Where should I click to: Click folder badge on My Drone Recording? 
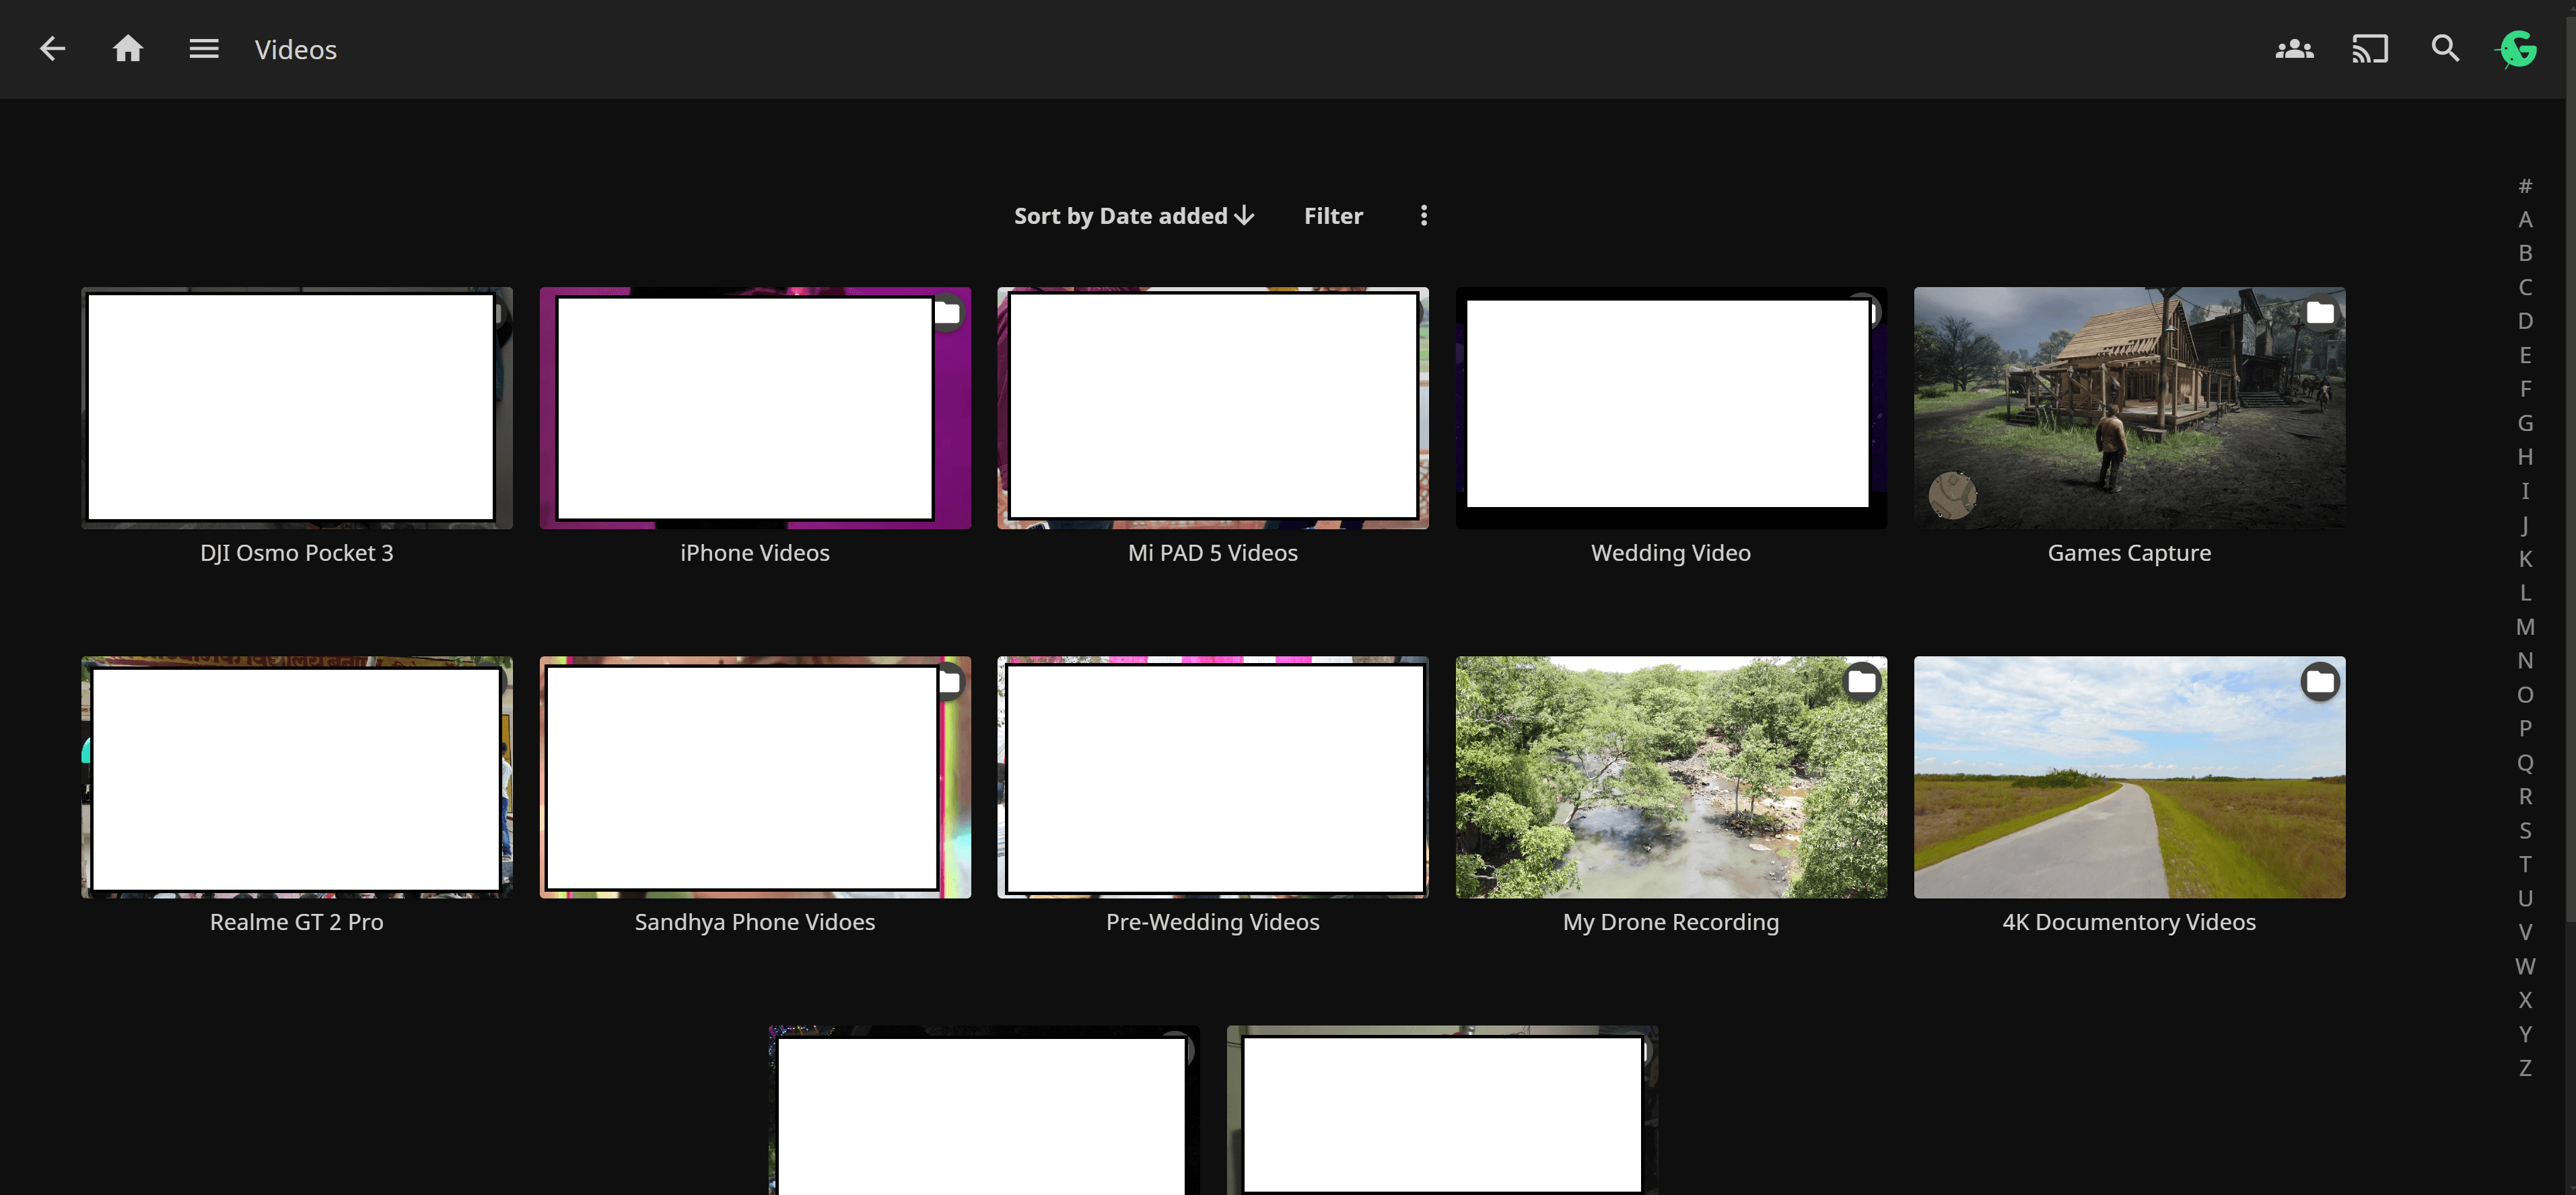pyautogui.click(x=1861, y=683)
